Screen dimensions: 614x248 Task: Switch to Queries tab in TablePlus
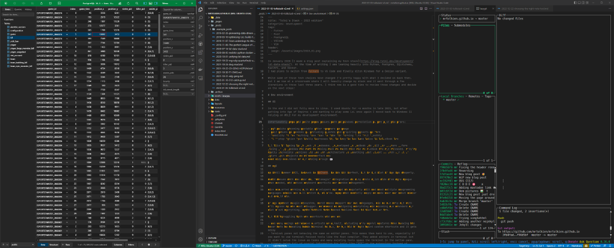click(17, 9)
